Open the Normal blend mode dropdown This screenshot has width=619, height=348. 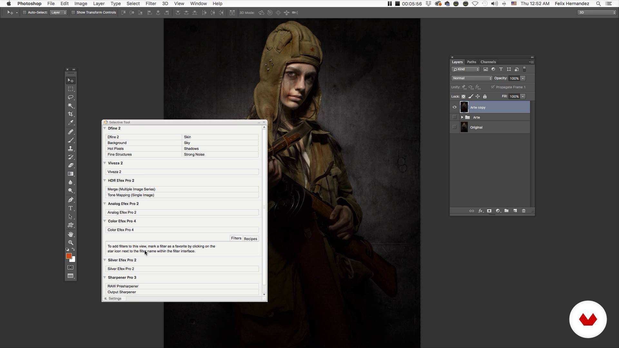pos(472,78)
